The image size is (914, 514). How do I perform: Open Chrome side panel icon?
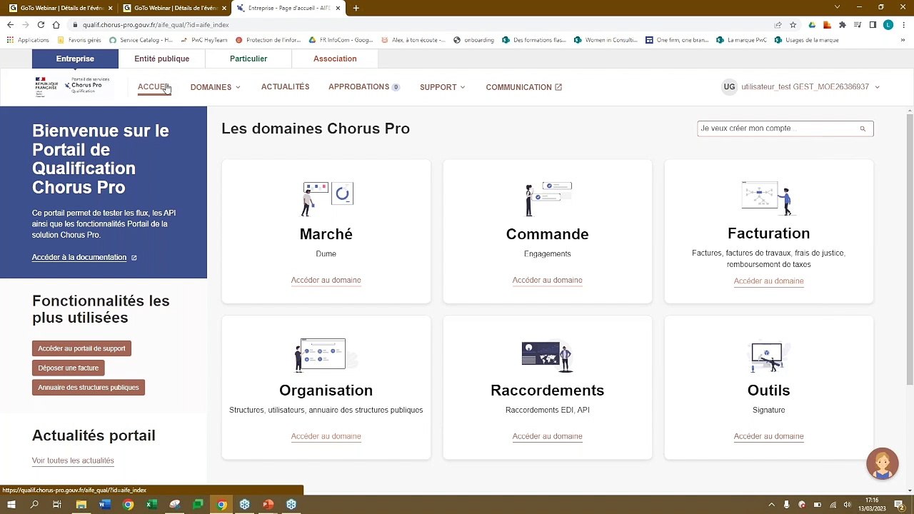click(873, 24)
